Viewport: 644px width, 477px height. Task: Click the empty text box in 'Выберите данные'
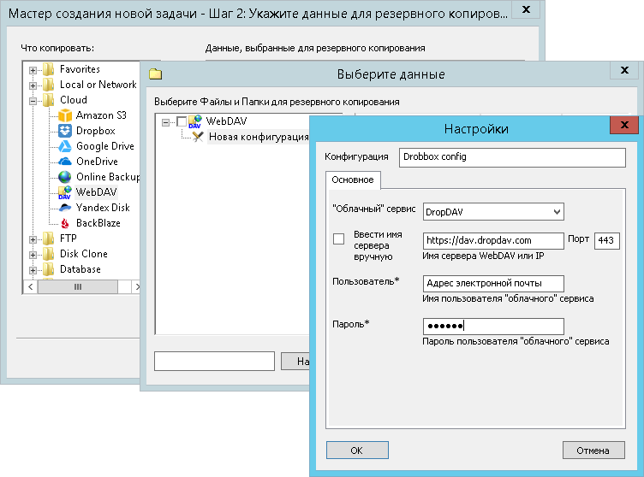click(x=214, y=362)
